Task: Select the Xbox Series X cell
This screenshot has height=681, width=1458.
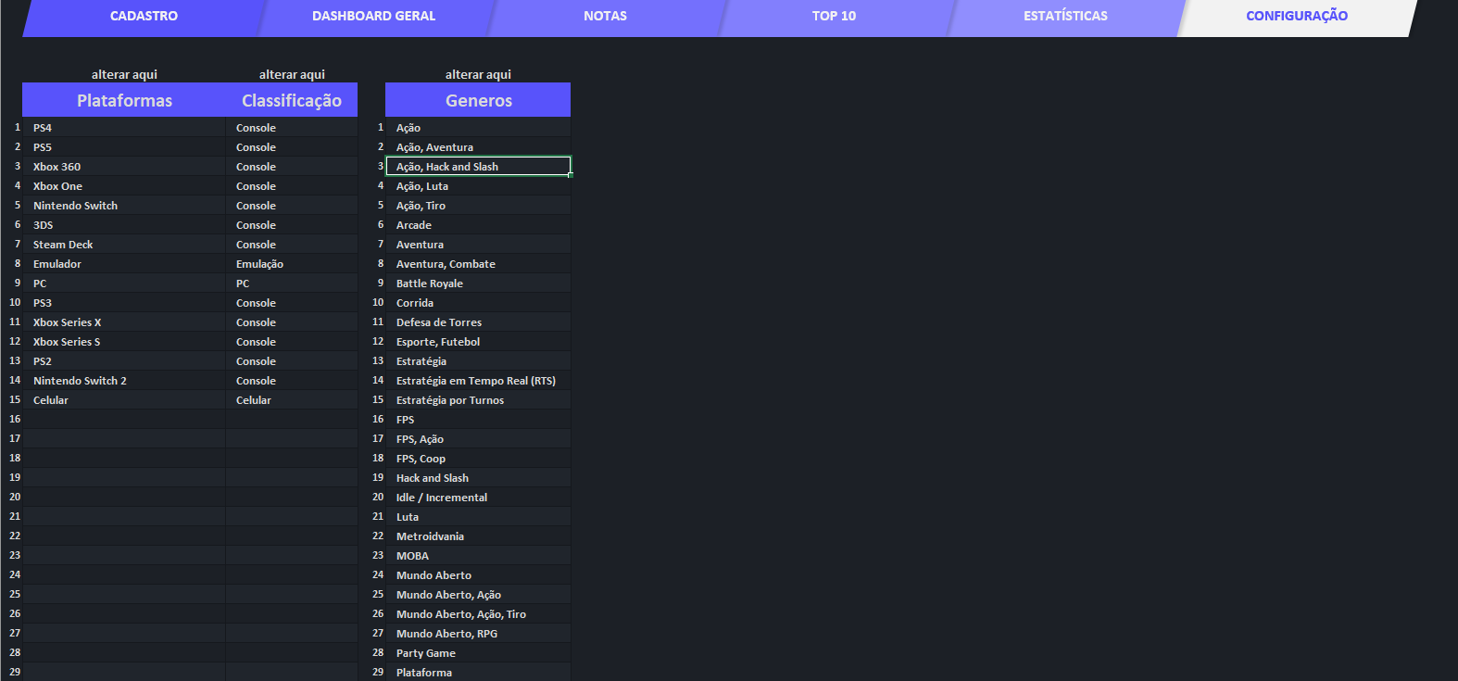Action: tap(124, 322)
